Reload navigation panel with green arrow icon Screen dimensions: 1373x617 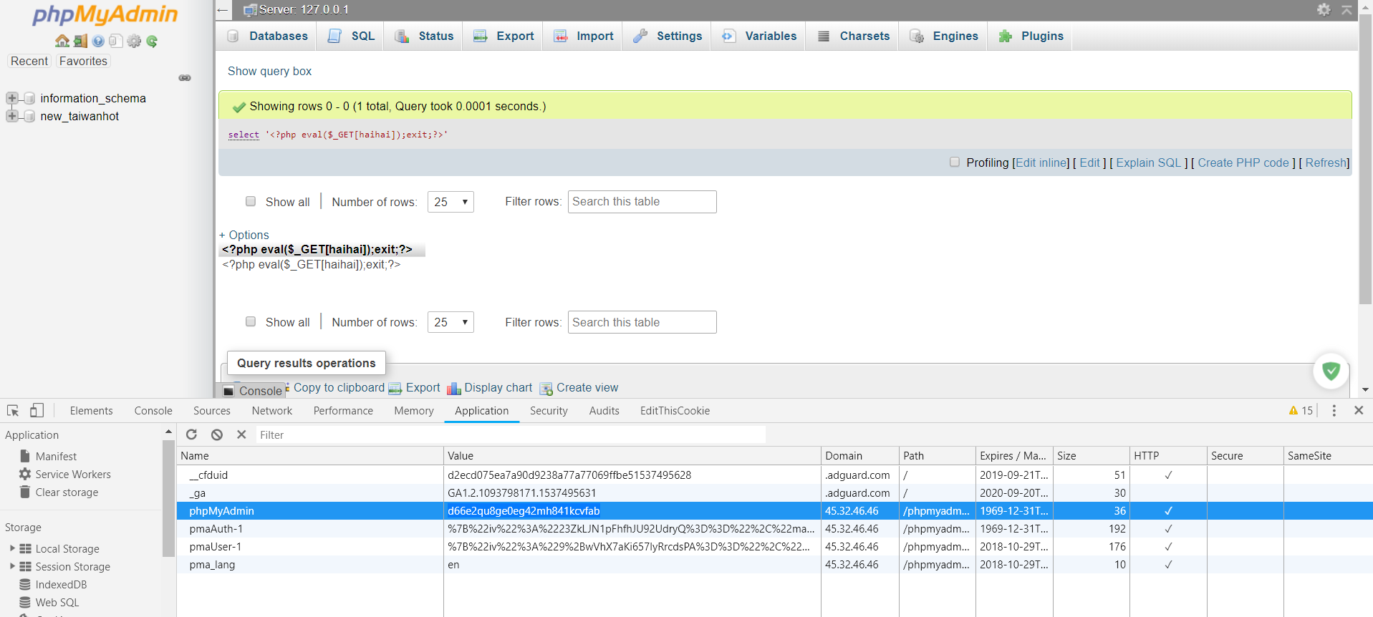click(x=152, y=41)
